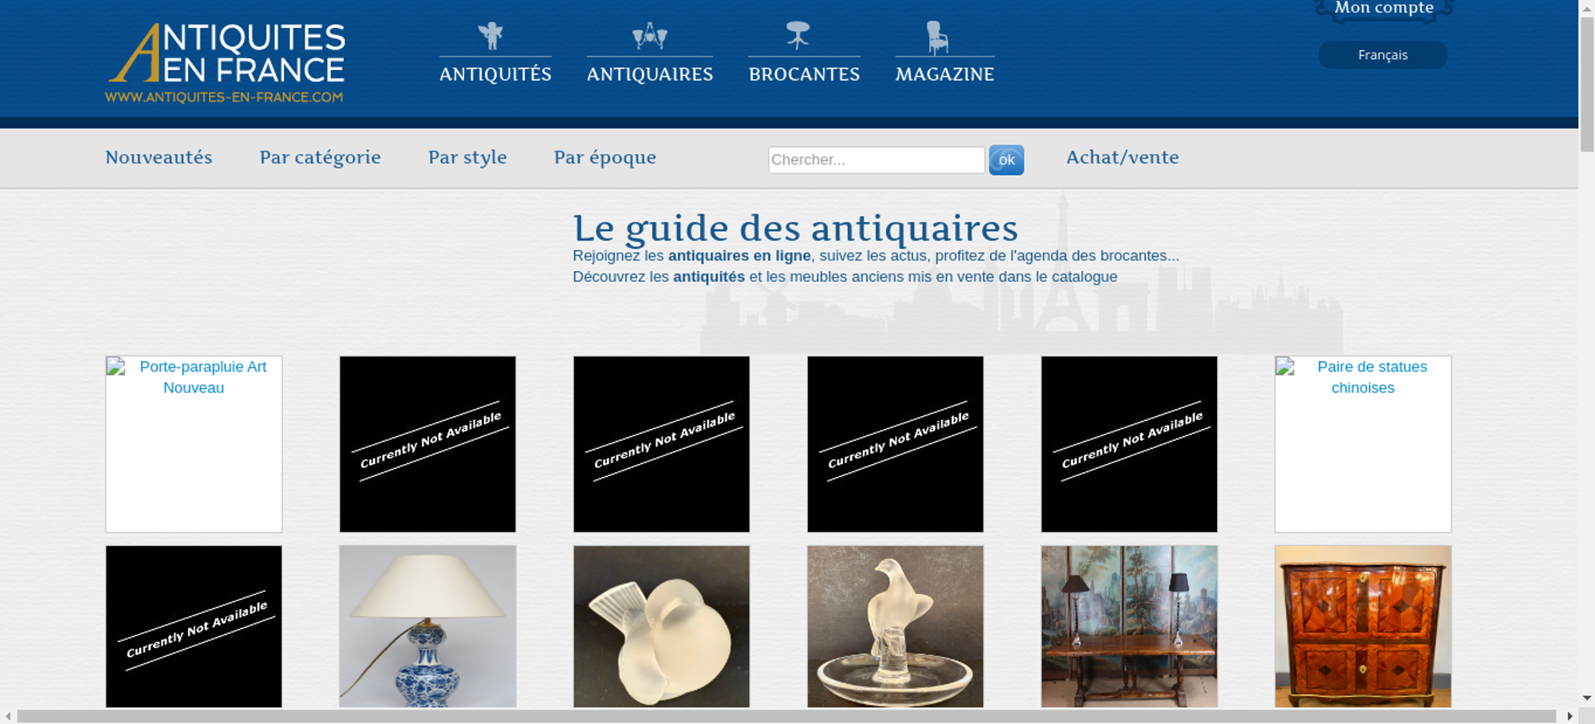
Task: Click the scrollbar down arrow
Action: tap(1587, 698)
